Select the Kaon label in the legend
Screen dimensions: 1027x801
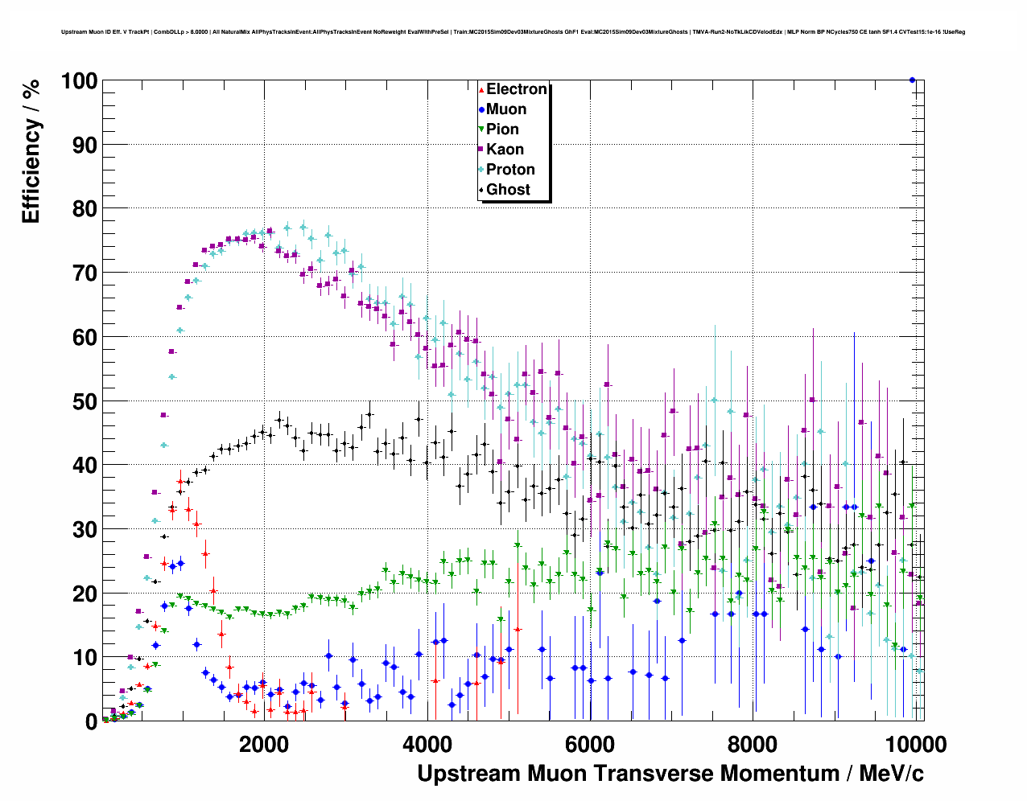click(x=505, y=150)
